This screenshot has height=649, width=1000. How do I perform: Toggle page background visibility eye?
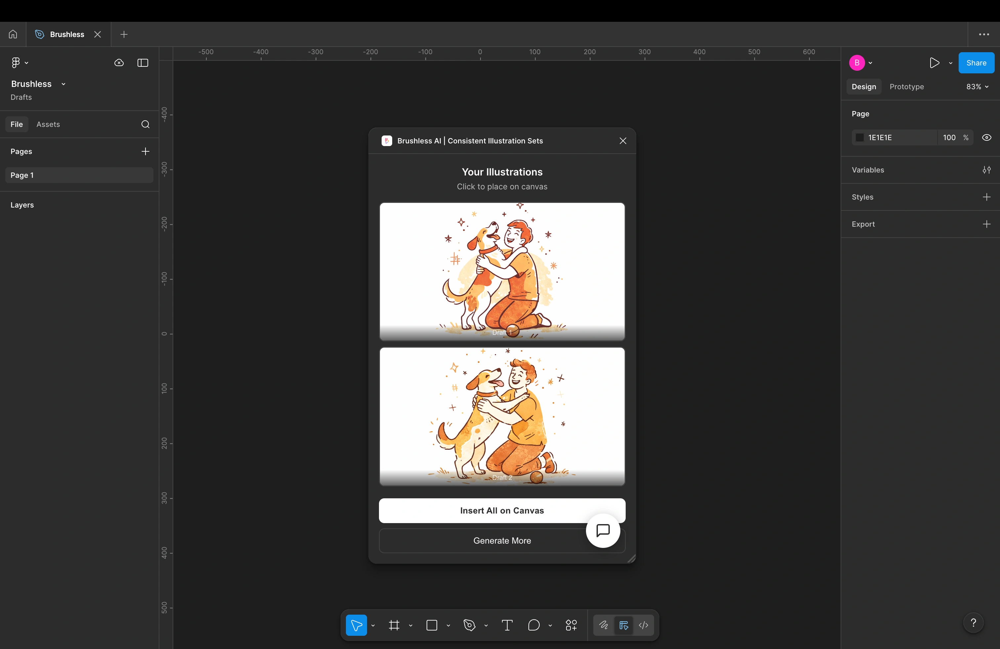click(986, 138)
